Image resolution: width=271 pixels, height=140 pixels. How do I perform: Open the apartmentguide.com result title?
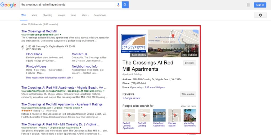coord(64,88)
